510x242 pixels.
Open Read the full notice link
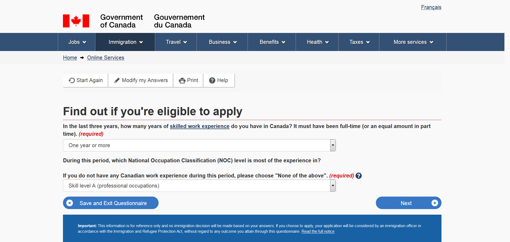[x=318, y=231]
